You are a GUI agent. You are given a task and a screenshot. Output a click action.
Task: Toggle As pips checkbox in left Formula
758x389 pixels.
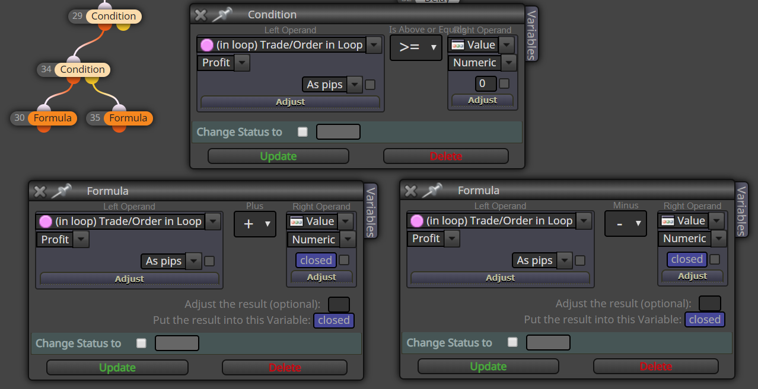pos(209,261)
